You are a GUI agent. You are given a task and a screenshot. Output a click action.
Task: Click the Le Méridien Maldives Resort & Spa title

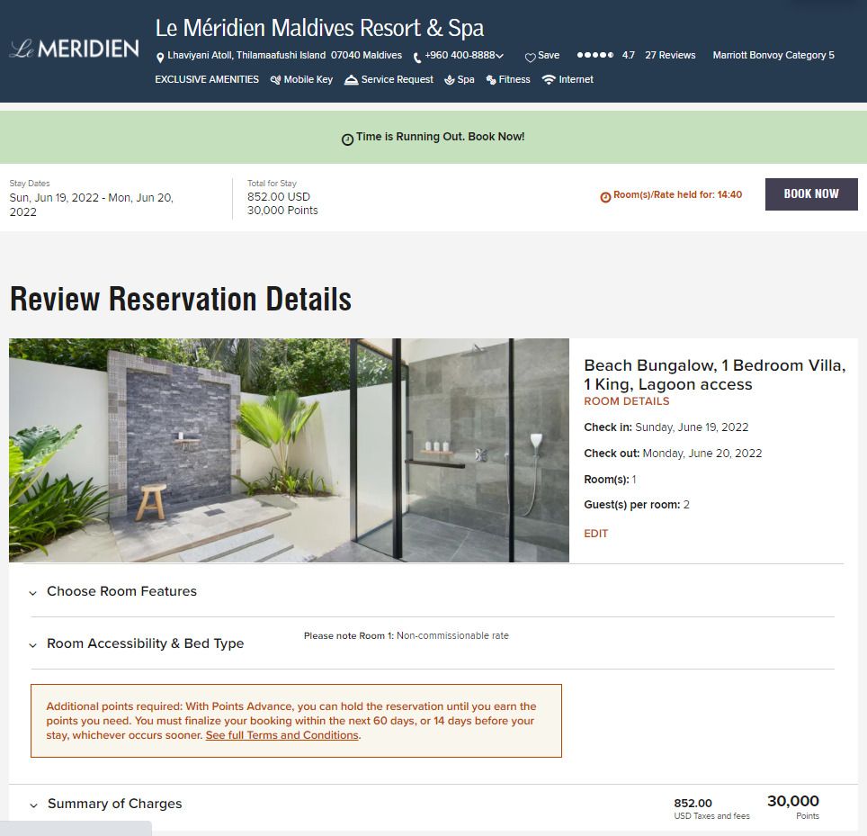click(319, 28)
